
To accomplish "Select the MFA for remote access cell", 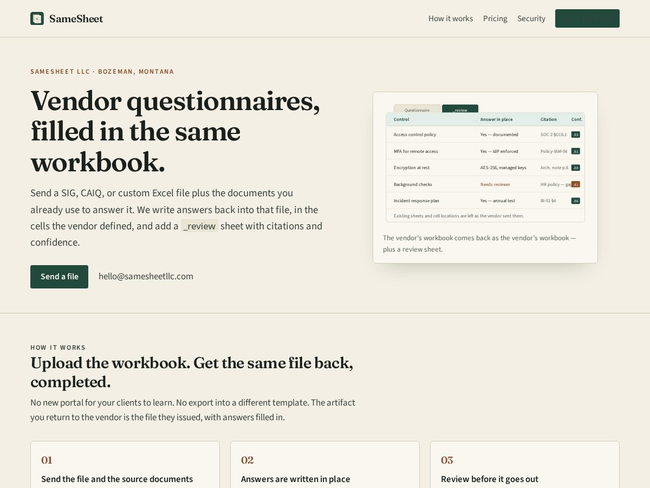I will click(x=416, y=151).
